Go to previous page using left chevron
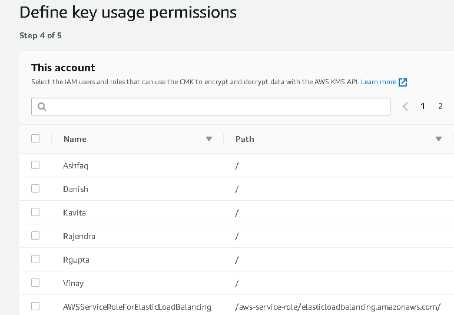This screenshot has height=315, width=454. [405, 107]
